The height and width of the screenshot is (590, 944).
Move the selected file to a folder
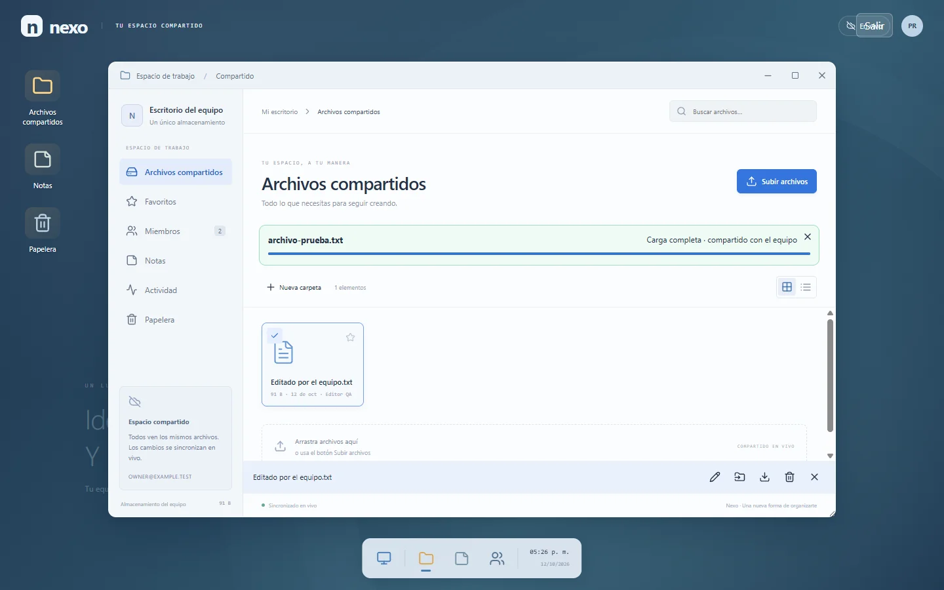point(739,477)
